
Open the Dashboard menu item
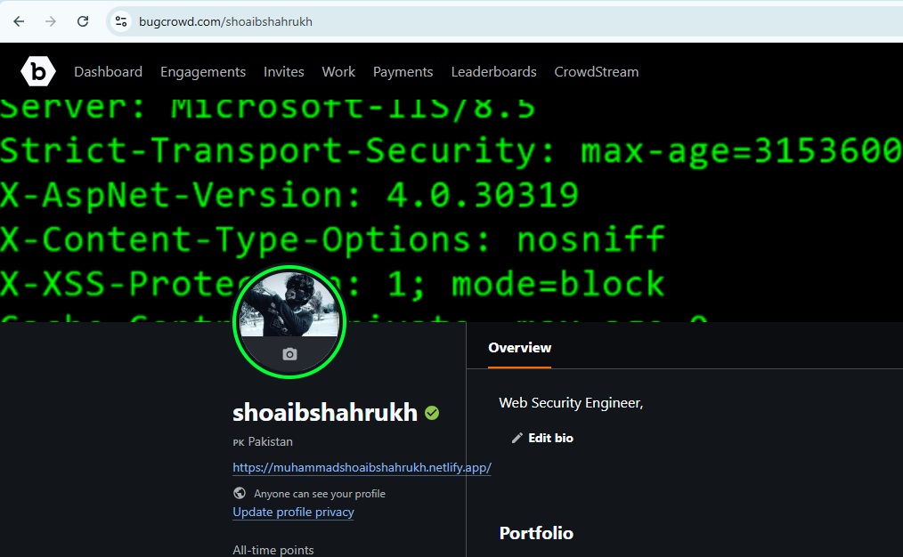click(109, 72)
